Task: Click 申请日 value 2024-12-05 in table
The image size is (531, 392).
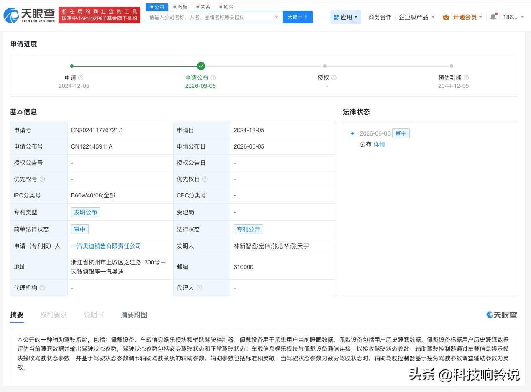Action: pos(249,130)
